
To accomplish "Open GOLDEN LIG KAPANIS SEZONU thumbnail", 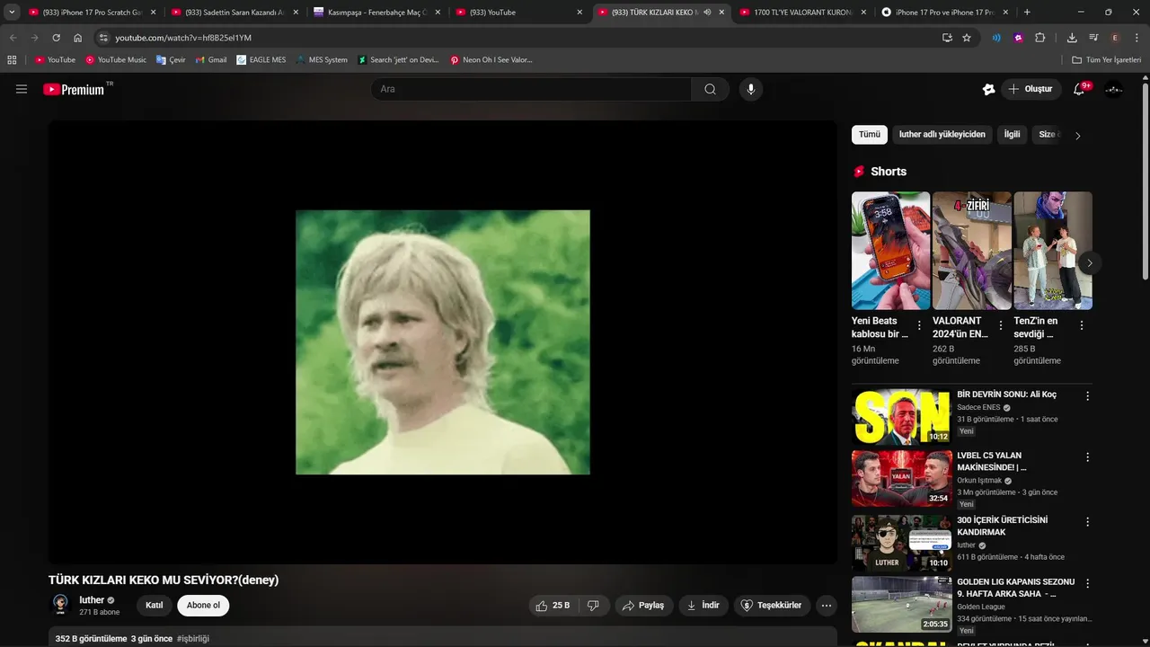I will tap(901, 604).
